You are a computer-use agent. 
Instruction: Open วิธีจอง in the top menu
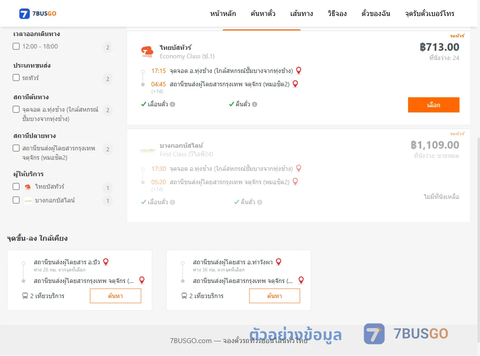pyautogui.click(x=337, y=13)
